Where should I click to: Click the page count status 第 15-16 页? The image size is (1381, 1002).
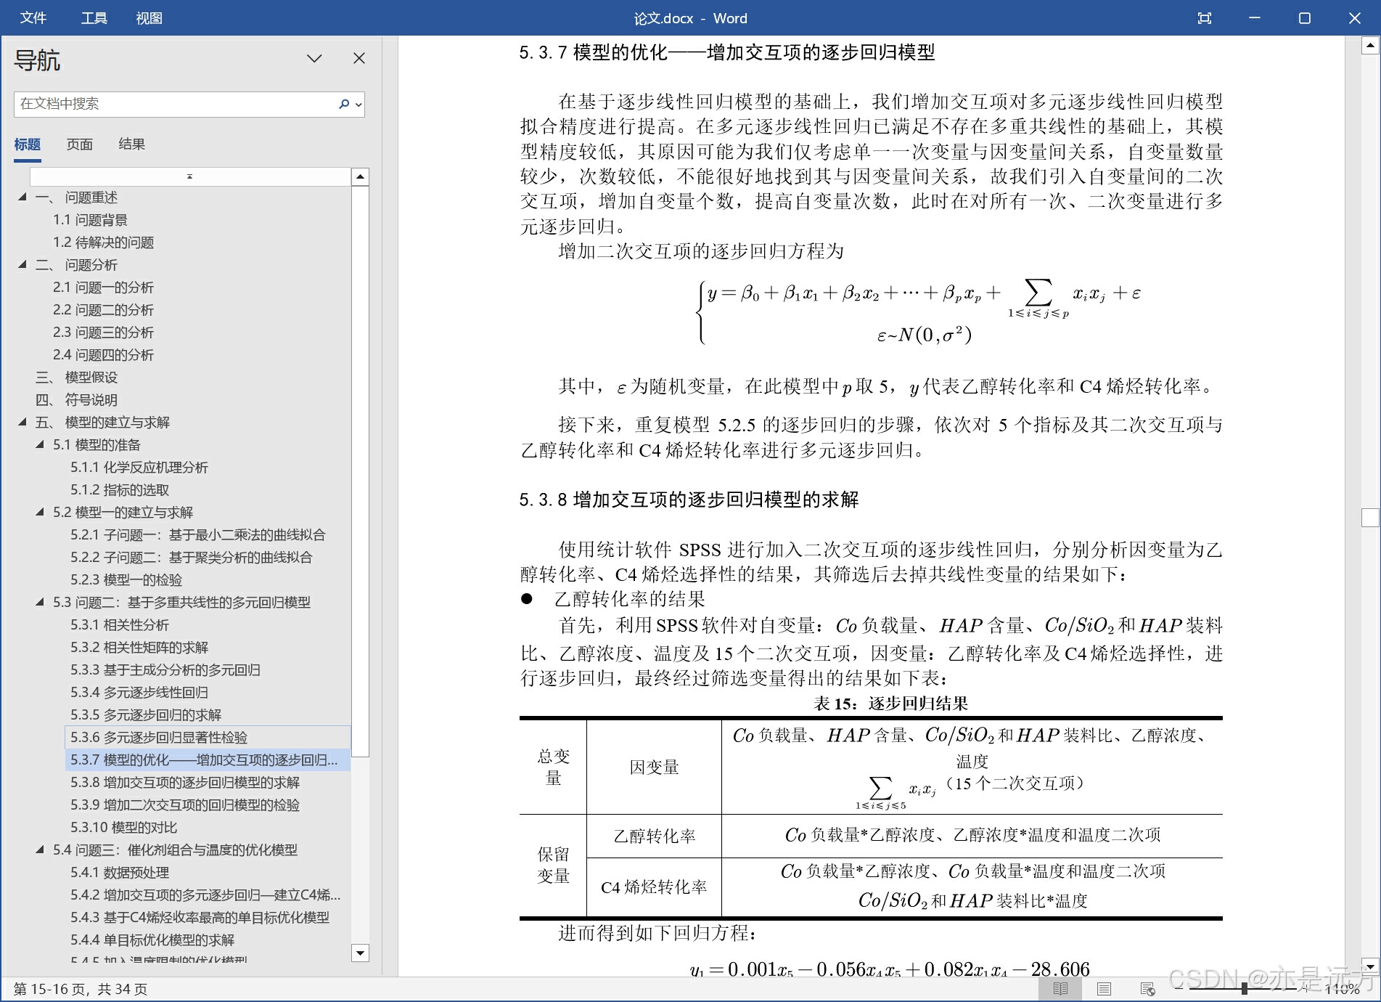coord(81,990)
